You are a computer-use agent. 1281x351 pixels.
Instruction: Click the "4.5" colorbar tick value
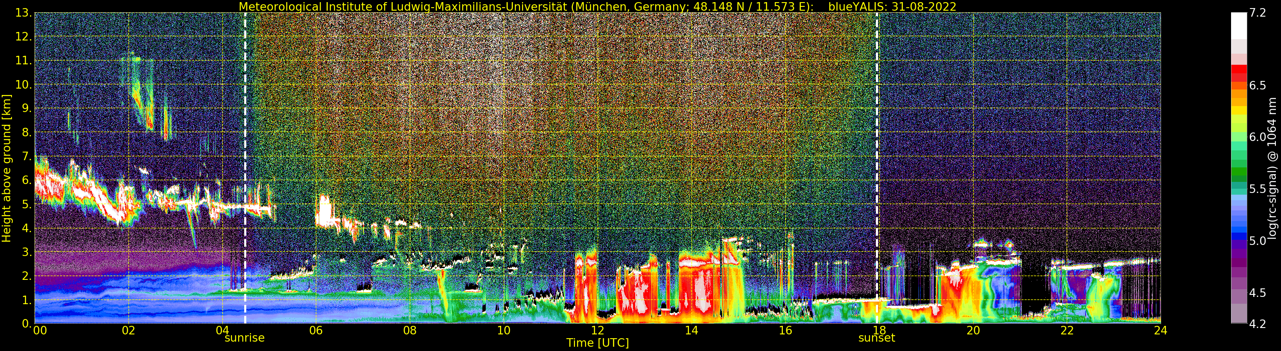click(x=1258, y=293)
